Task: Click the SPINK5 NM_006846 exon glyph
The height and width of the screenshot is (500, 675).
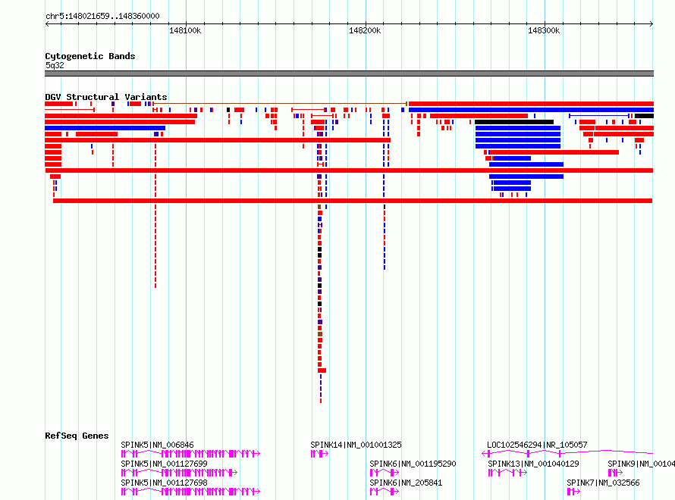Action: [190, 454]
